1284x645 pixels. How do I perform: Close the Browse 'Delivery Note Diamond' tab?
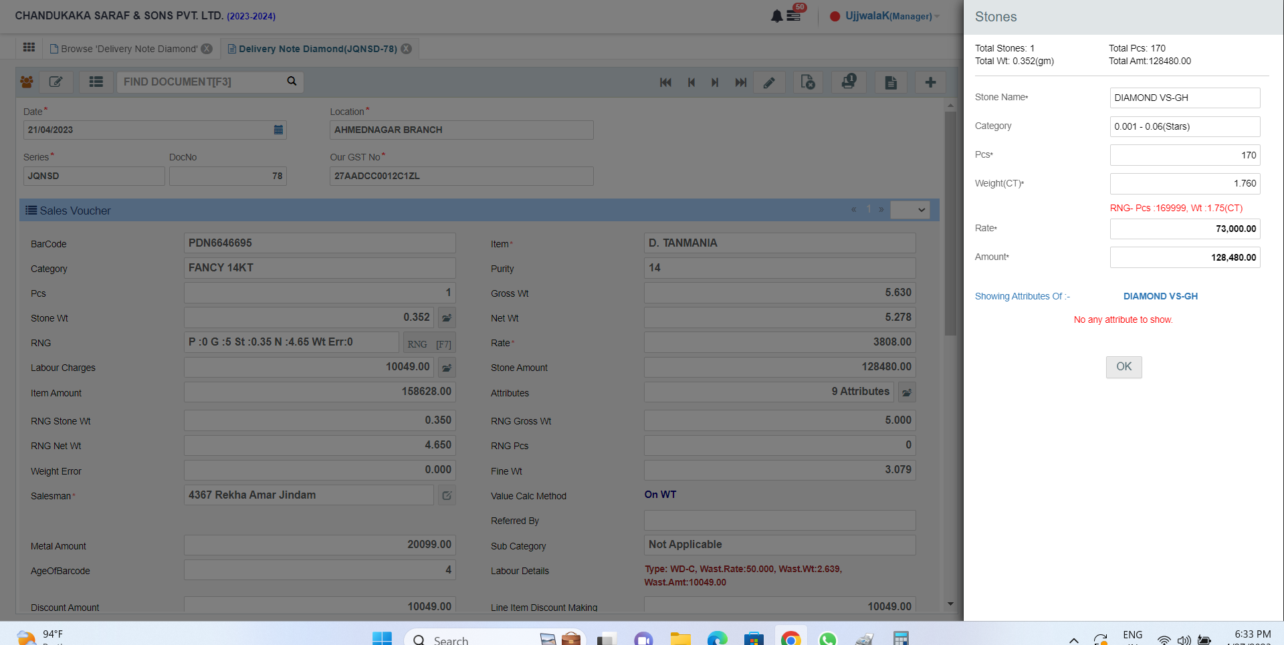pyautogui.click(x=207, y=49)
